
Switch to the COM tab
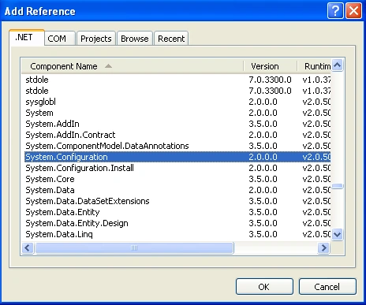tap(60, 39)
